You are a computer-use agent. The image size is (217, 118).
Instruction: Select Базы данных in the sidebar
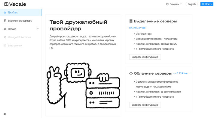20,46
